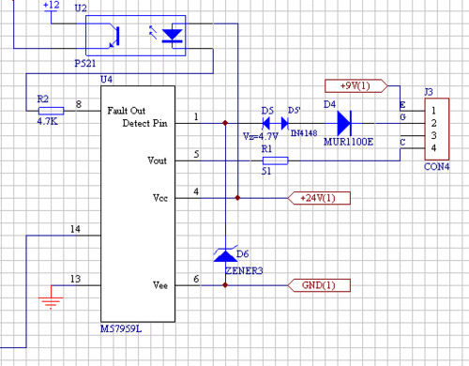
Task: Click the junction dot on Vee wire
Action: pyautogui.click(x=225, y=285)
